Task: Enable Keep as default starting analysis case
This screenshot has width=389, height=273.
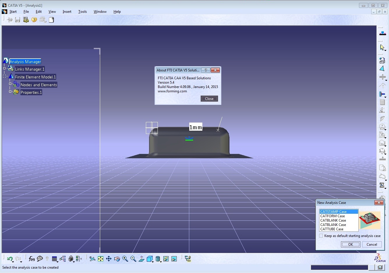Action: click(x=321, y=236)
